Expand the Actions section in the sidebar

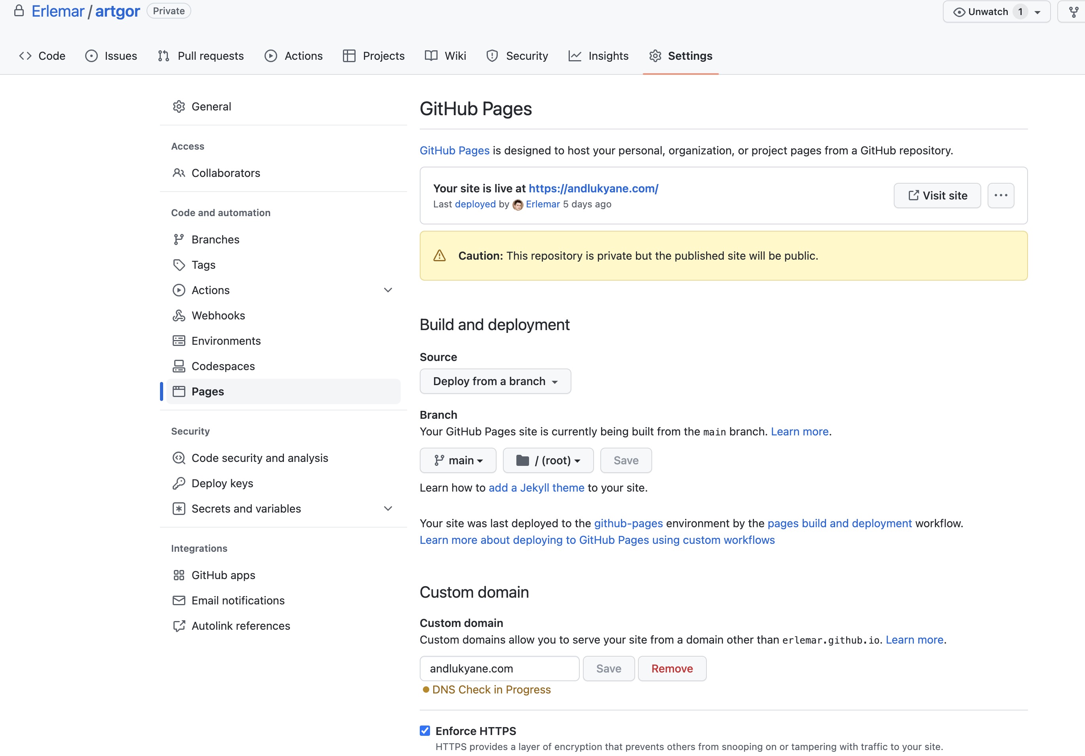coord(388,290)
